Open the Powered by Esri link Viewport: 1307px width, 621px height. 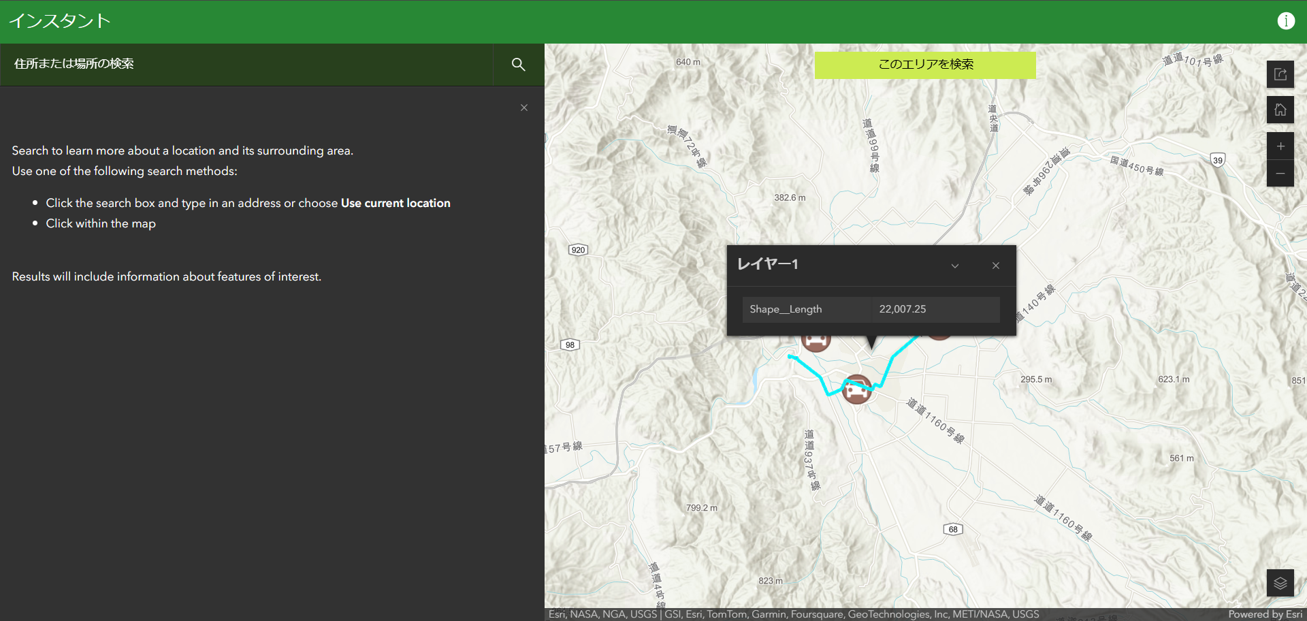pos(1267,614)
